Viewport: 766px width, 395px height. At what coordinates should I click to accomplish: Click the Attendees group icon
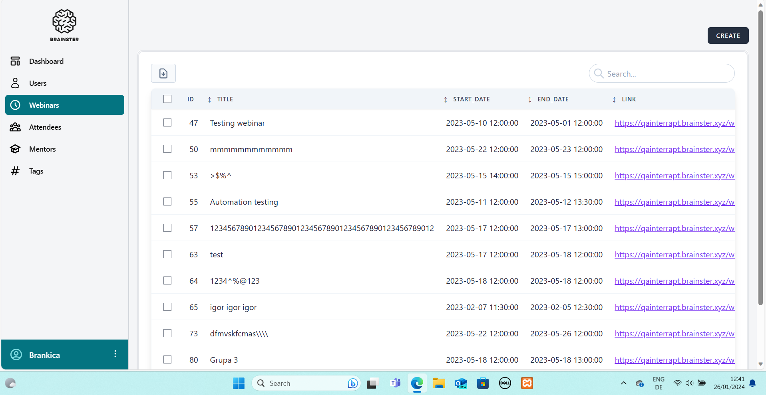[x=15, y=127]
